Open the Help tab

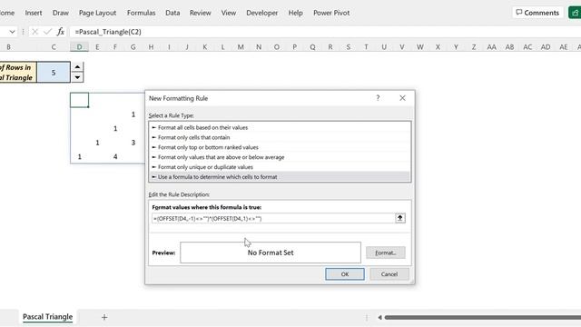pyautogui.click(x=295, y=13)
